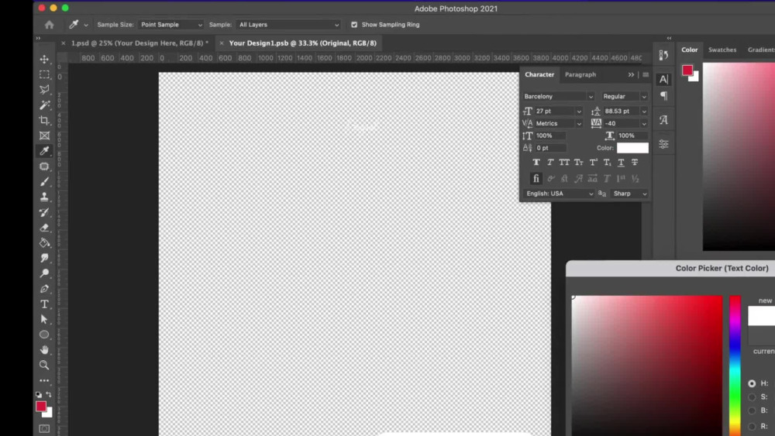775x436 pixels.
Task: Switch to the Character tab
Action: 539,74
